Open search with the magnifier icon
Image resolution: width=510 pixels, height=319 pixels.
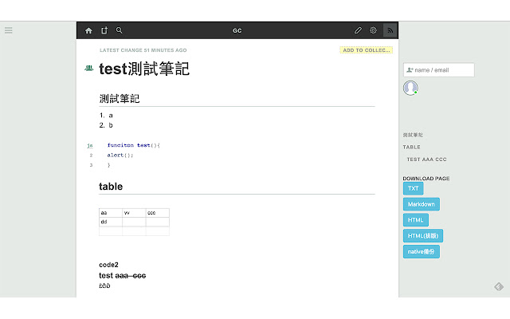120,30
